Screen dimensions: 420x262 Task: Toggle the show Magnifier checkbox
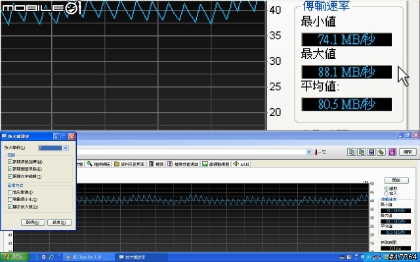point(10,207)
